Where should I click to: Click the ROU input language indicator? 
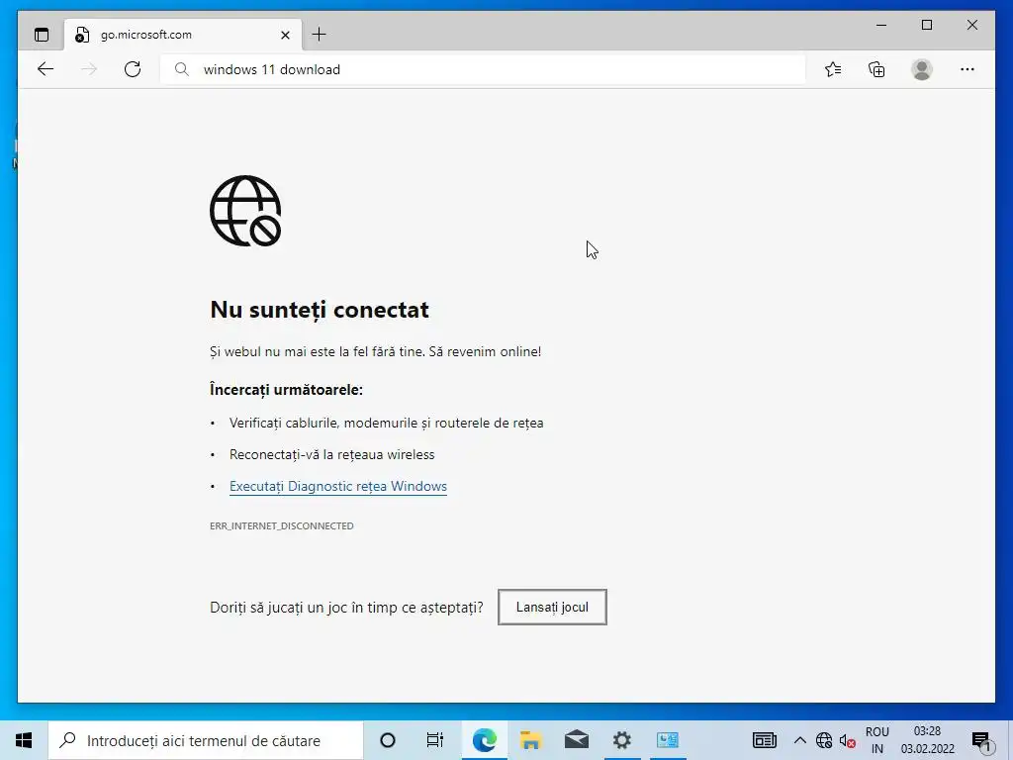tap(877, 740)
